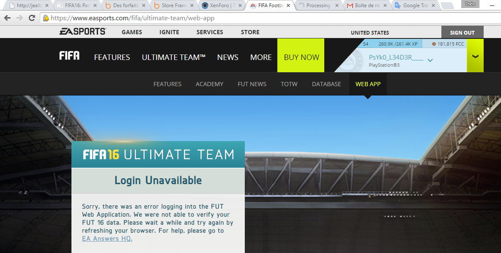Open SERVICES in the EA Sports top bar
501x253 pixels.
click(x=210, y=32)
